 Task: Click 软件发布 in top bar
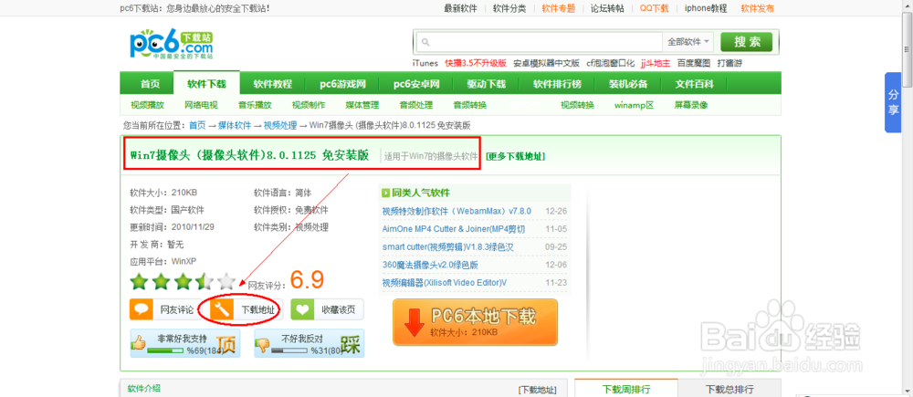pyautogui.click(x=758, y=8)
